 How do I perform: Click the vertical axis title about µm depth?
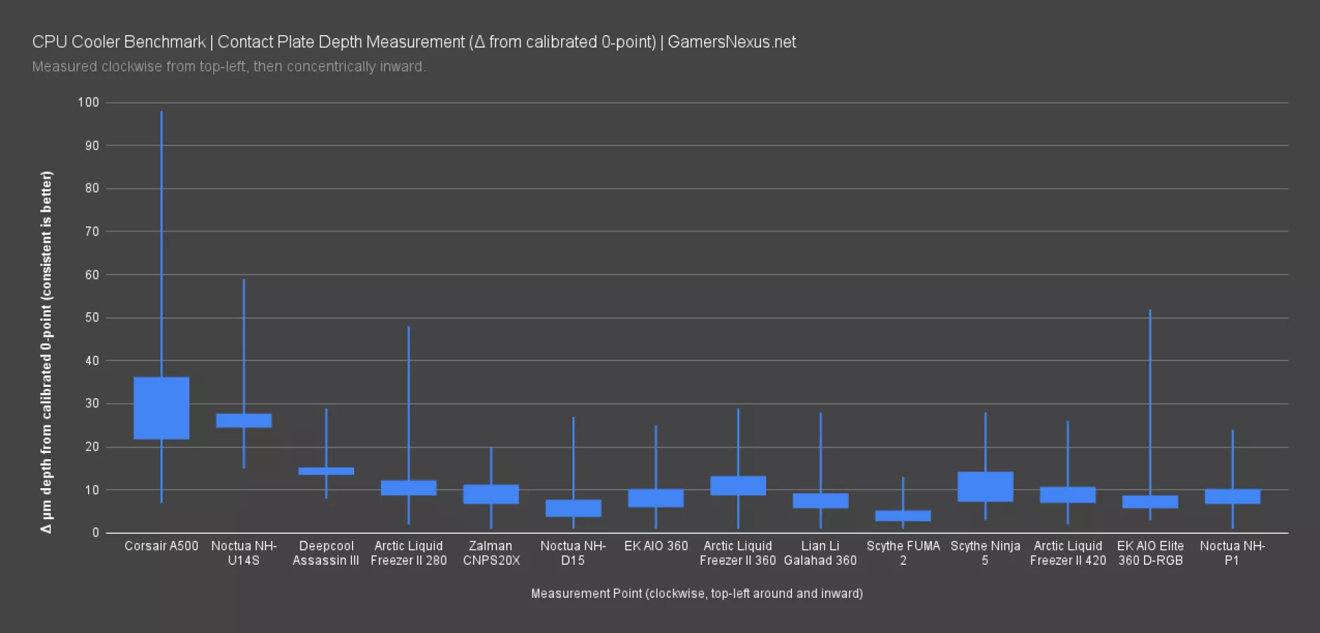pos(46,352)
